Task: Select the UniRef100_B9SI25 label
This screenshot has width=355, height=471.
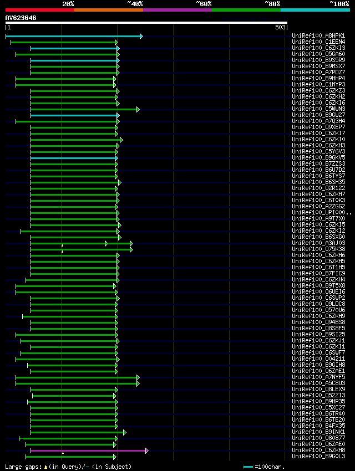Action: click(x=318, y=334)
